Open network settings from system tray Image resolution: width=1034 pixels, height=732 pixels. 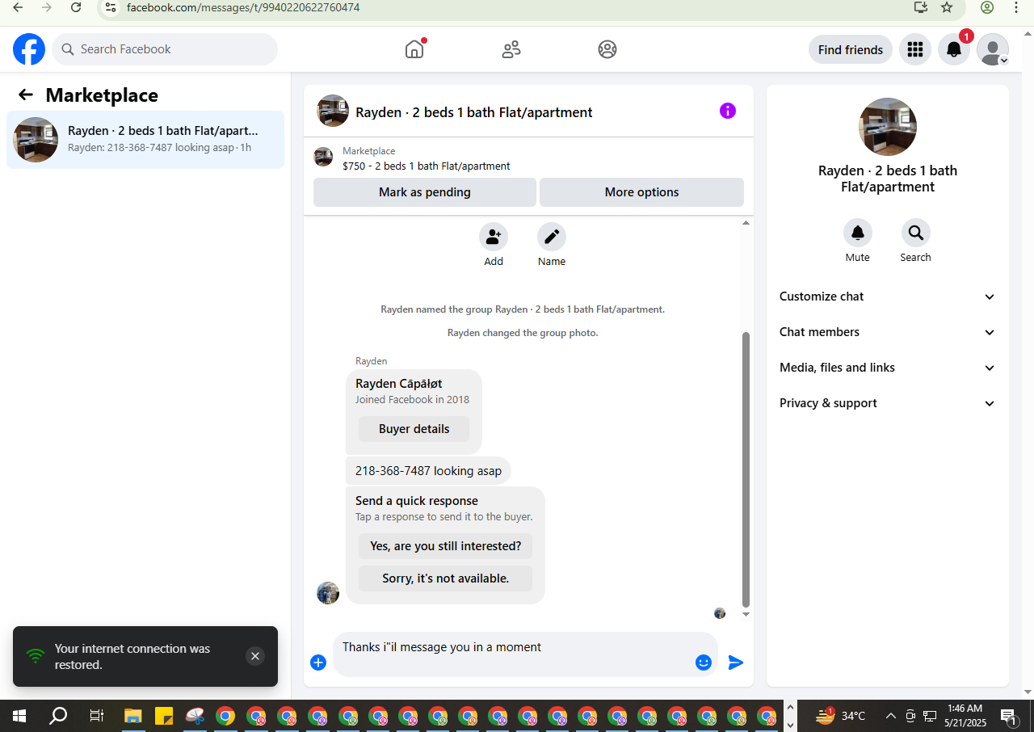[930, 716]
